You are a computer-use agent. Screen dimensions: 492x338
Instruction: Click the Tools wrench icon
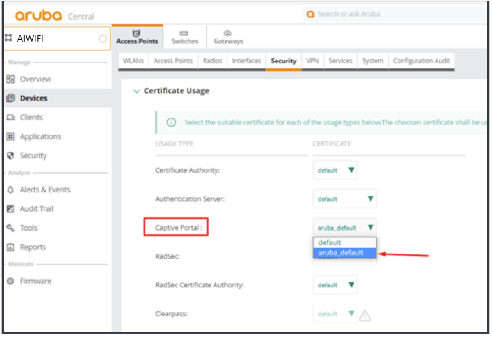(11, 228)
